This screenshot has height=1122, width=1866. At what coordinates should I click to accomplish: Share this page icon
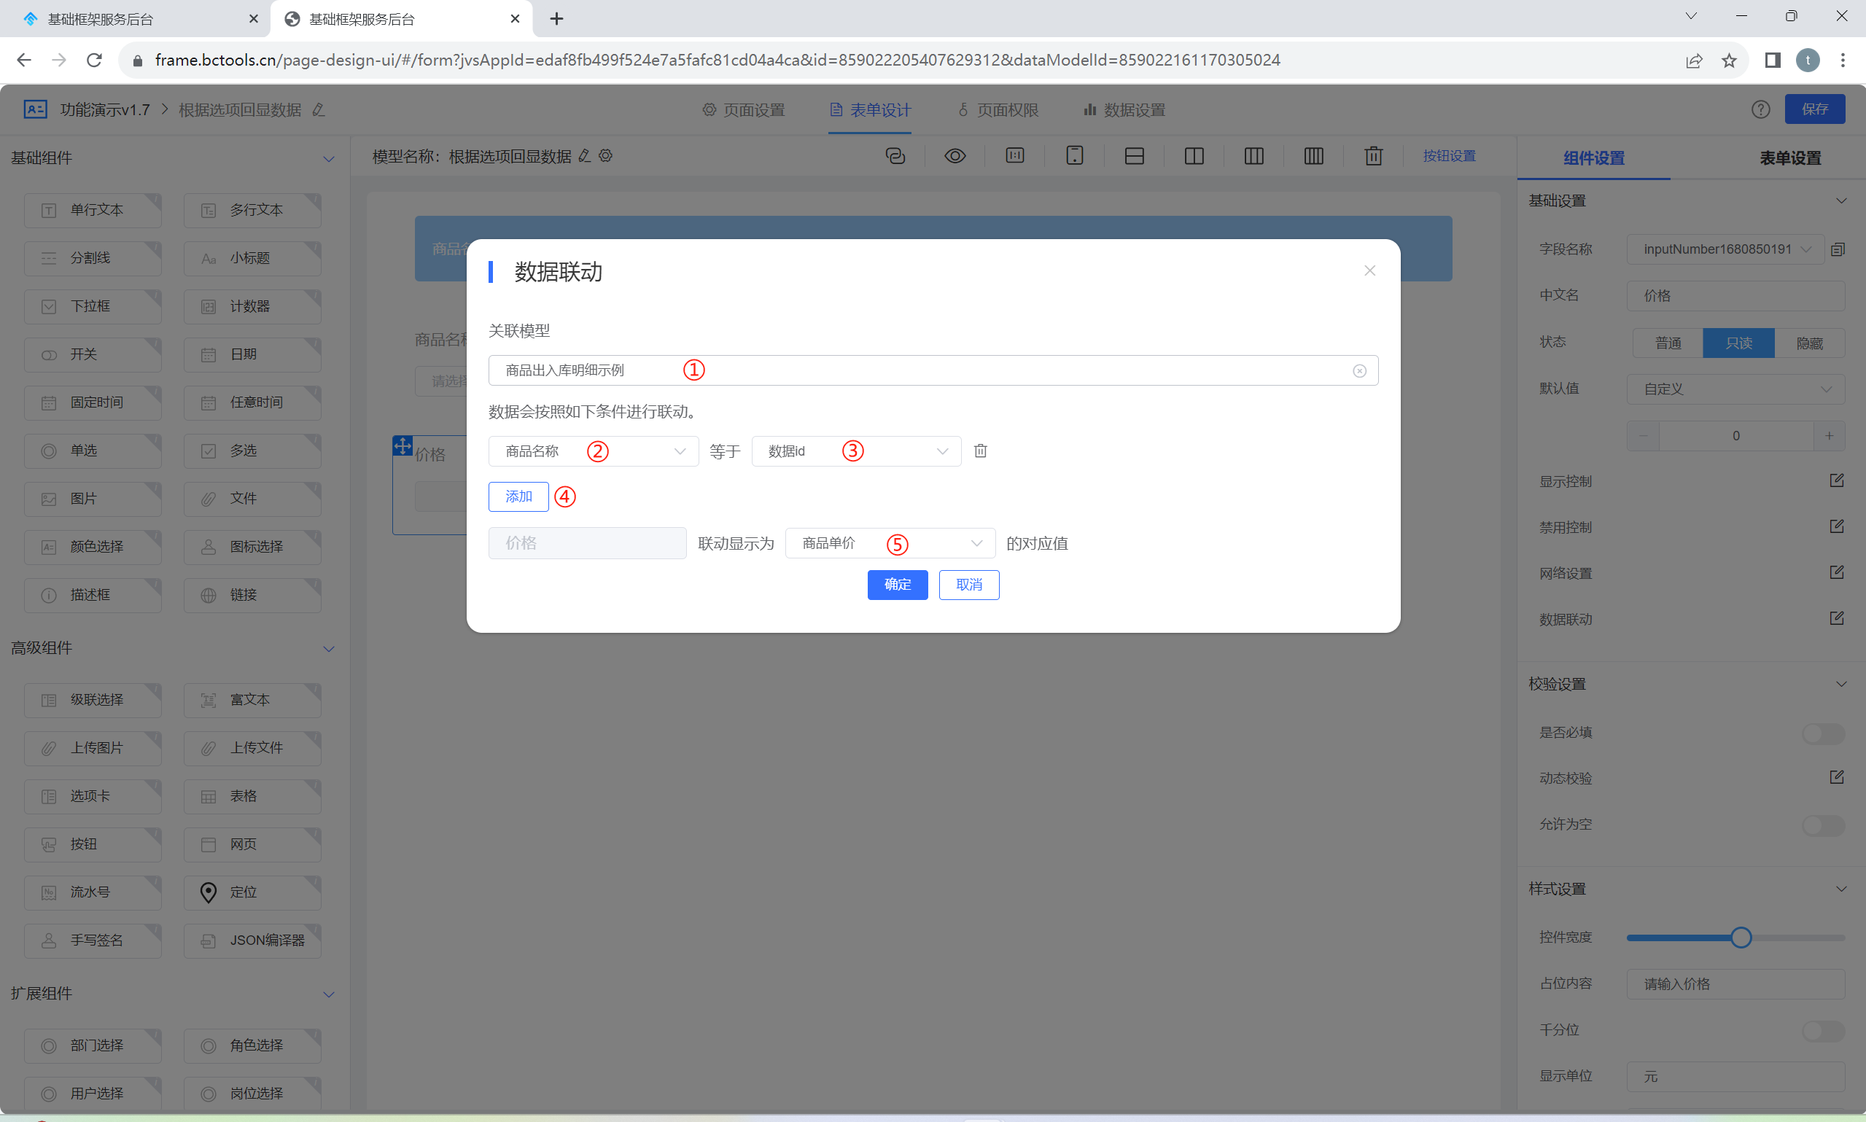(x=1694, y=61)
